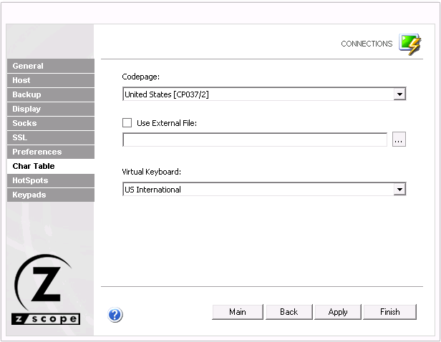Go to the HotSpots tab

[51, 180]
